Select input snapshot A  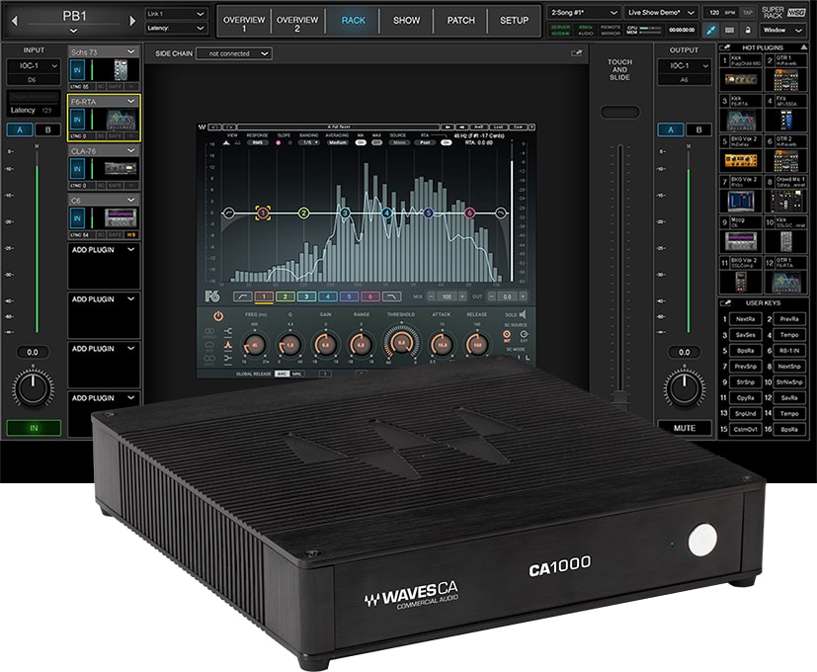click(20, 129)
